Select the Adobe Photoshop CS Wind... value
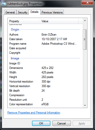The width and height of the screenshot is (95, 130). click(59, 44)
